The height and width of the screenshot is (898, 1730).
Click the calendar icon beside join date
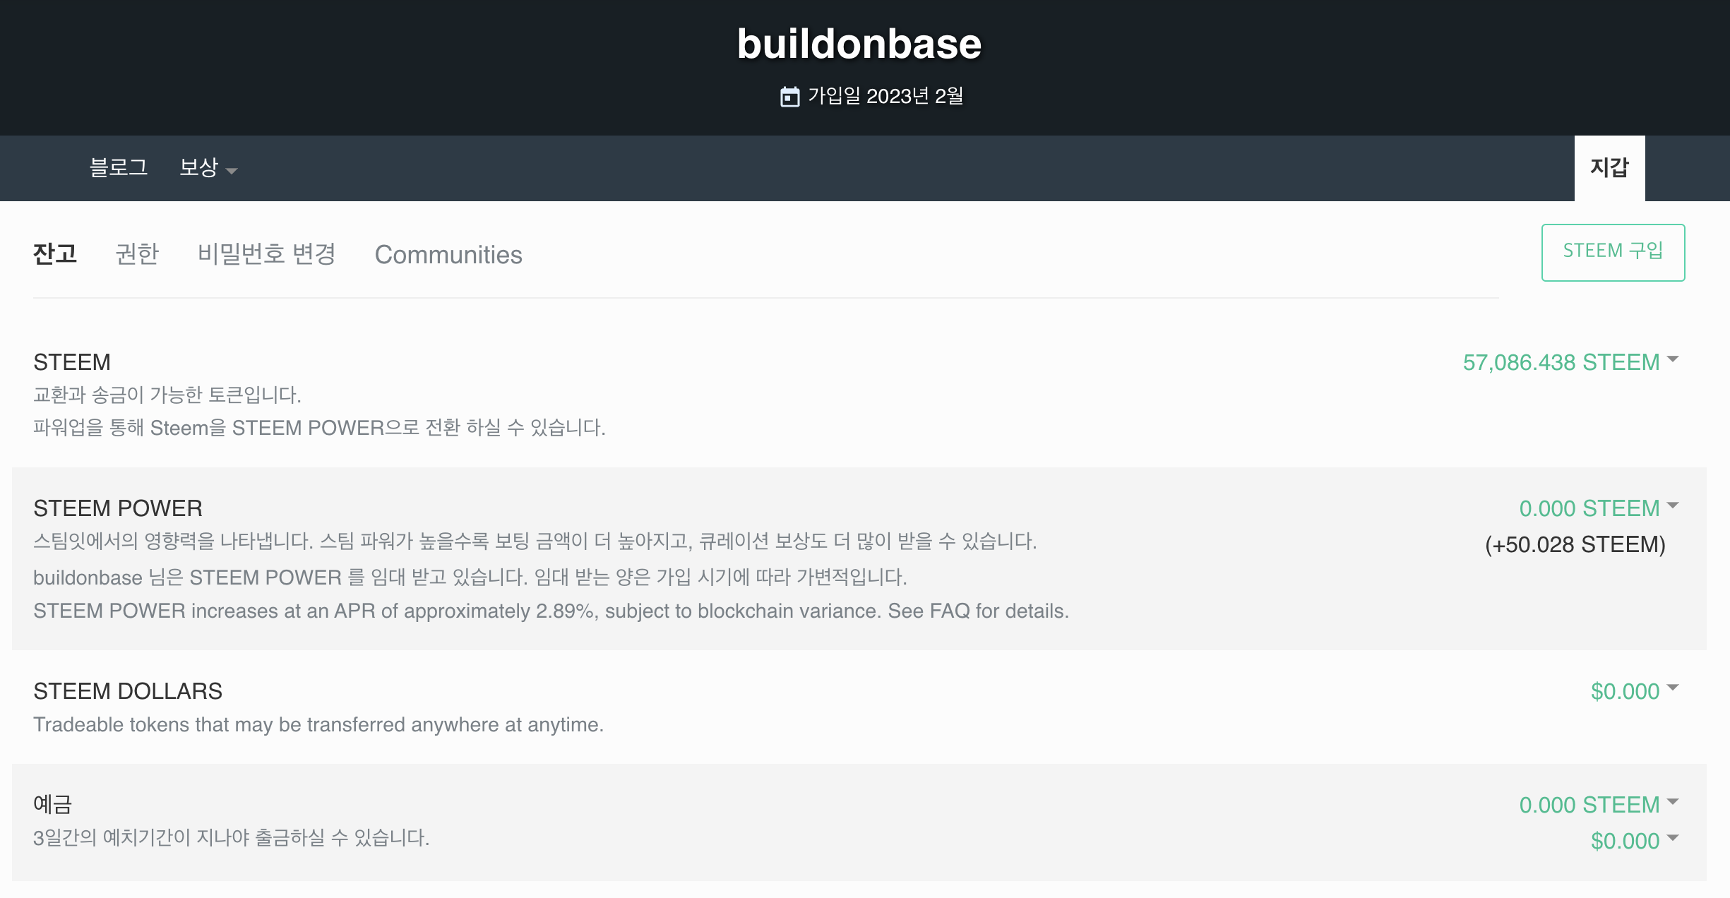click(x=789, y=97)
